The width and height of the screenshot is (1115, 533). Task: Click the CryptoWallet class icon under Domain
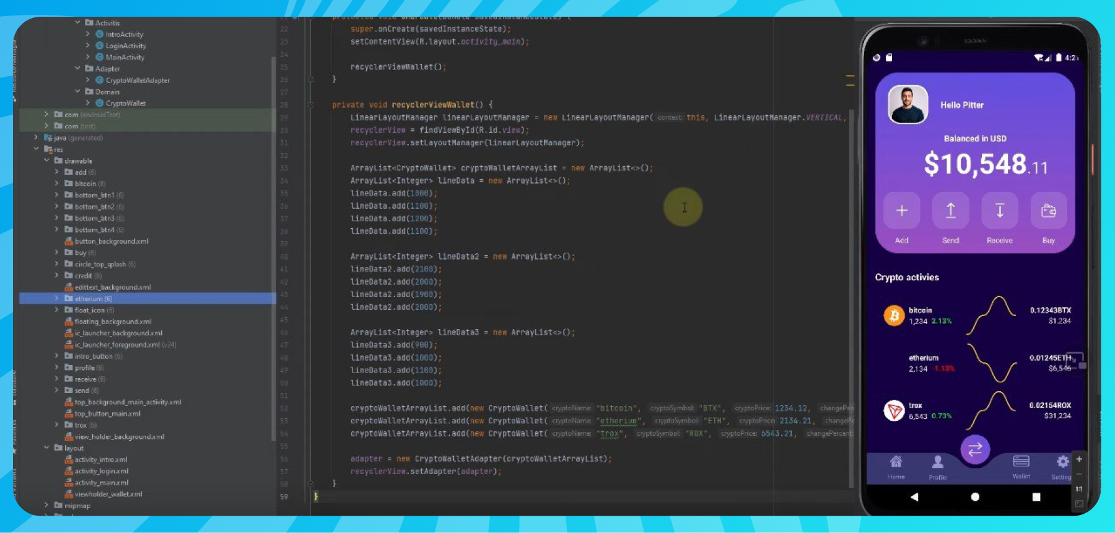click(99, 103)
